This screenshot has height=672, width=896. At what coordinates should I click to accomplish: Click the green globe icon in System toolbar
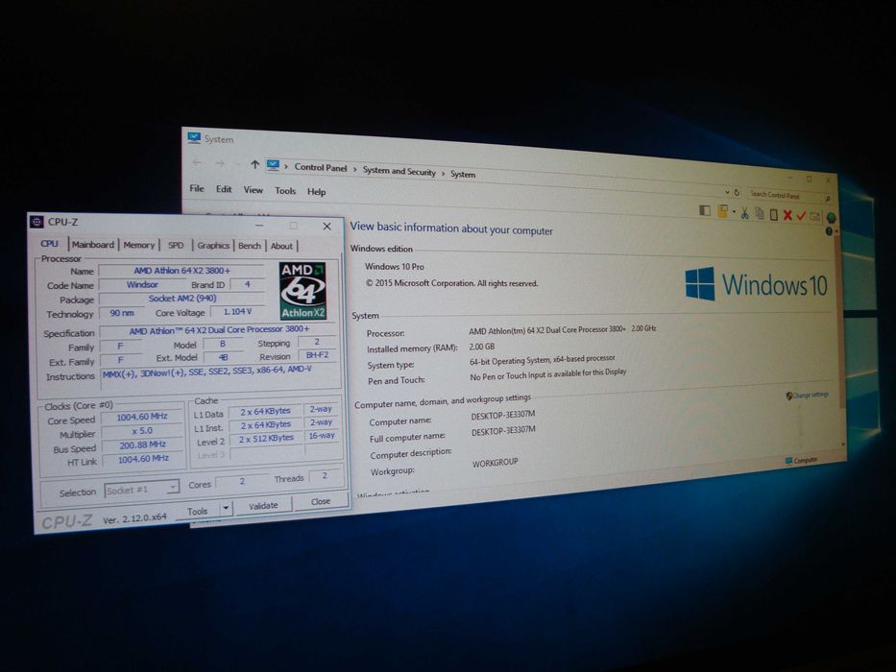pos(831,218)
